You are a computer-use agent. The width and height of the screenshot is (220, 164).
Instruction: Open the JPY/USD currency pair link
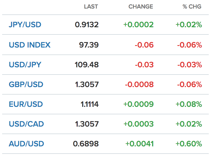25,25
